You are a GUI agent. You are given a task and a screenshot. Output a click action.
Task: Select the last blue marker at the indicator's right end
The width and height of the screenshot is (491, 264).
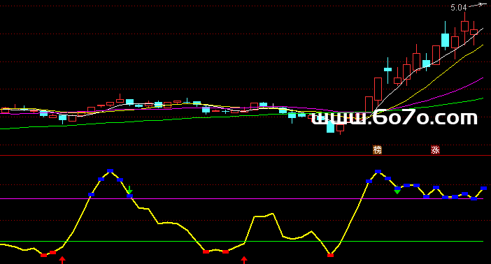point(484,189)
